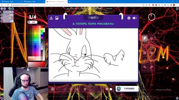Screen dimensions: 179x100
Task: Select the filled rectangle tool
Action: point(145,53)
